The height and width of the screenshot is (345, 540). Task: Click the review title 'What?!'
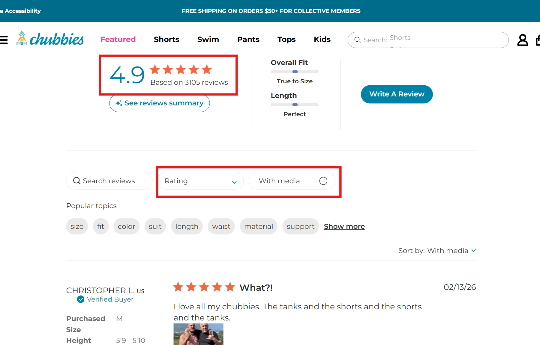pyautogui.click(x=256, y=288)
